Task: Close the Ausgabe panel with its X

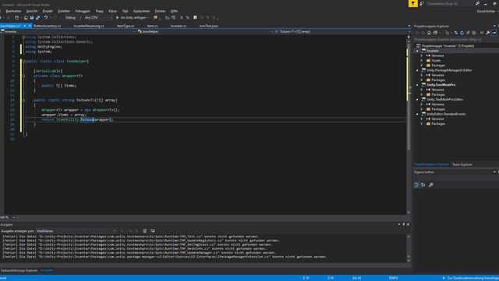Action: tap(408, 224)
